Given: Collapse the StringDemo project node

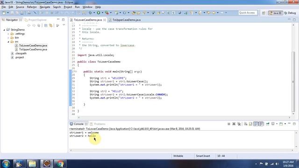Looking at the screenshot, I should point(4,30).
